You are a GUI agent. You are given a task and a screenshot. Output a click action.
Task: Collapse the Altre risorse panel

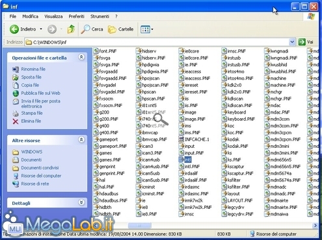(81, 140)
